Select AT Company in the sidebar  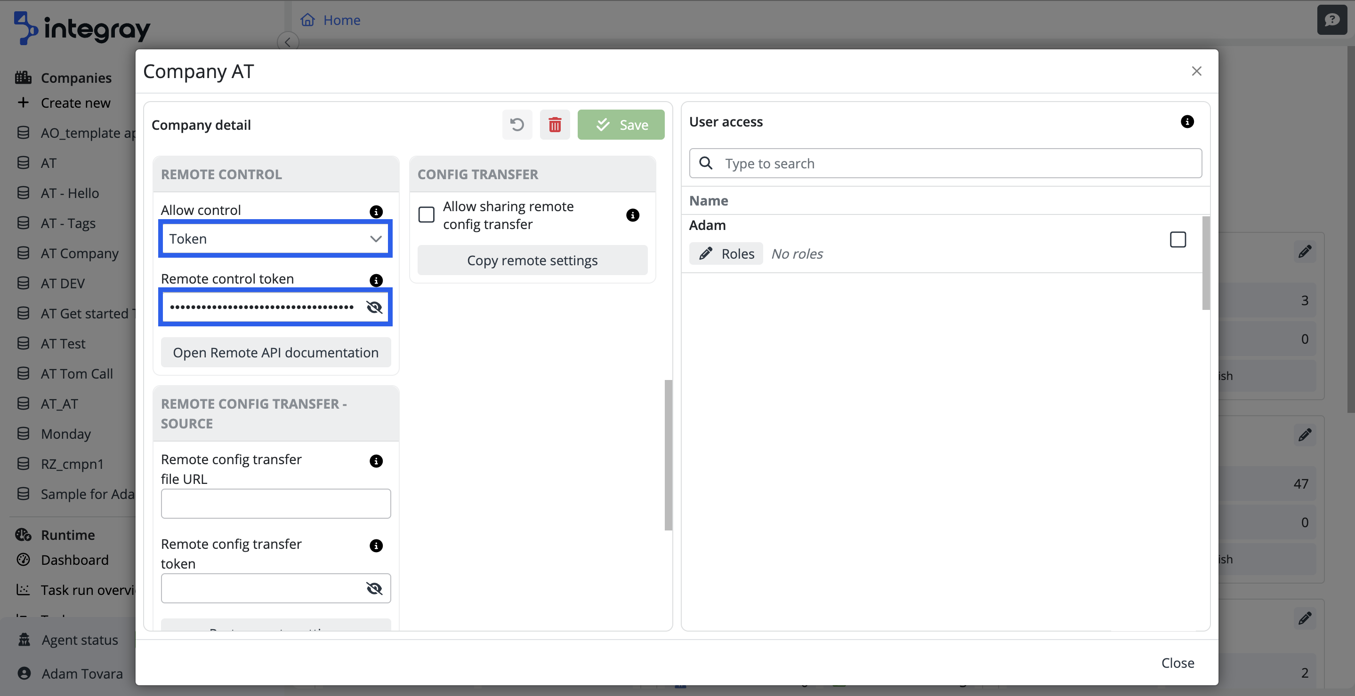pos(80,253)
